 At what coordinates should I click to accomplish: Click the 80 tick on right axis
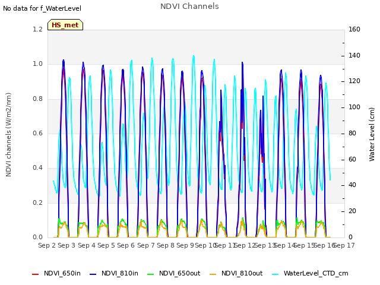(352, 133)
